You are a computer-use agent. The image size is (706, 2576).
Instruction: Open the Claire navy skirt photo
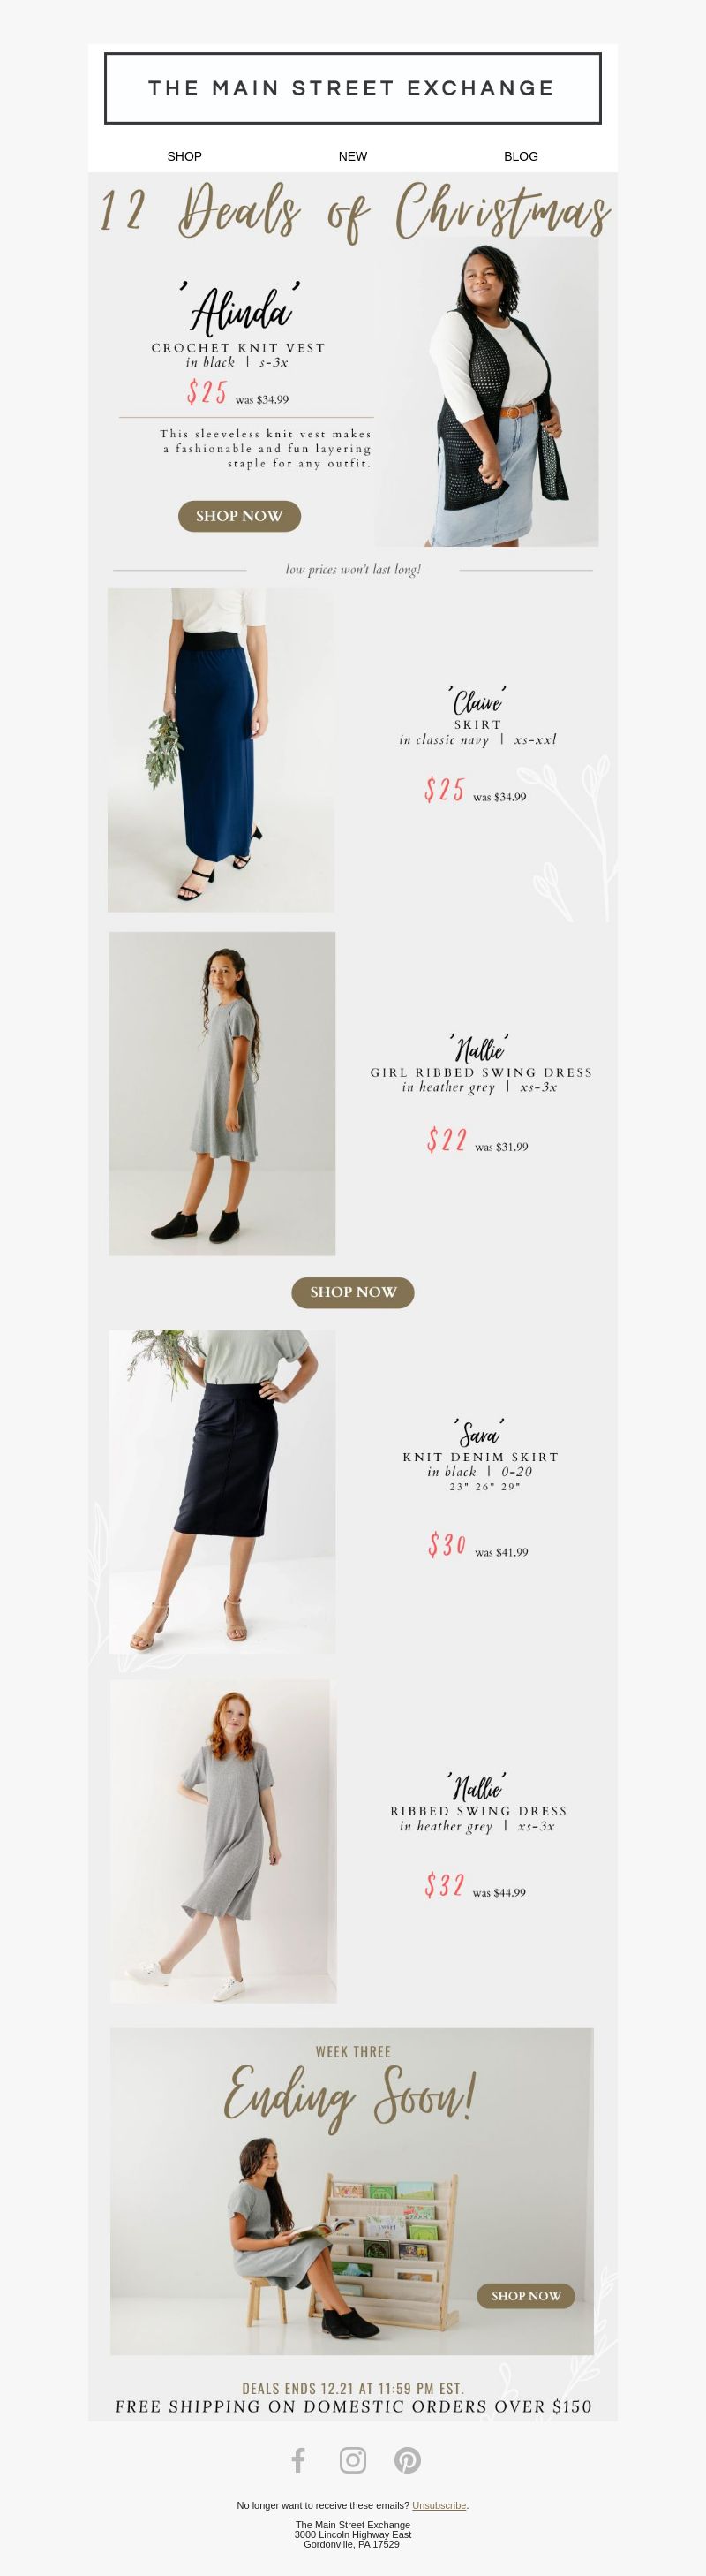pos(222,750)
